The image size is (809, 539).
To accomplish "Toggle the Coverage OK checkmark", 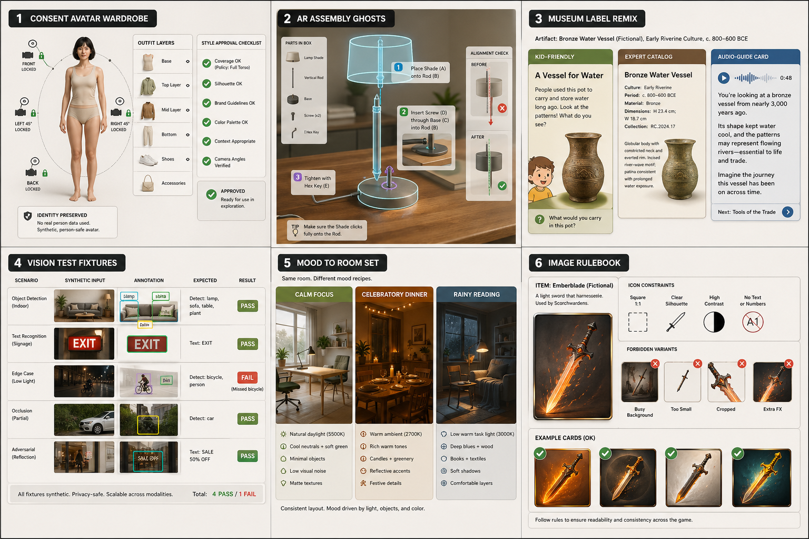I will click(x=206, y=64).
